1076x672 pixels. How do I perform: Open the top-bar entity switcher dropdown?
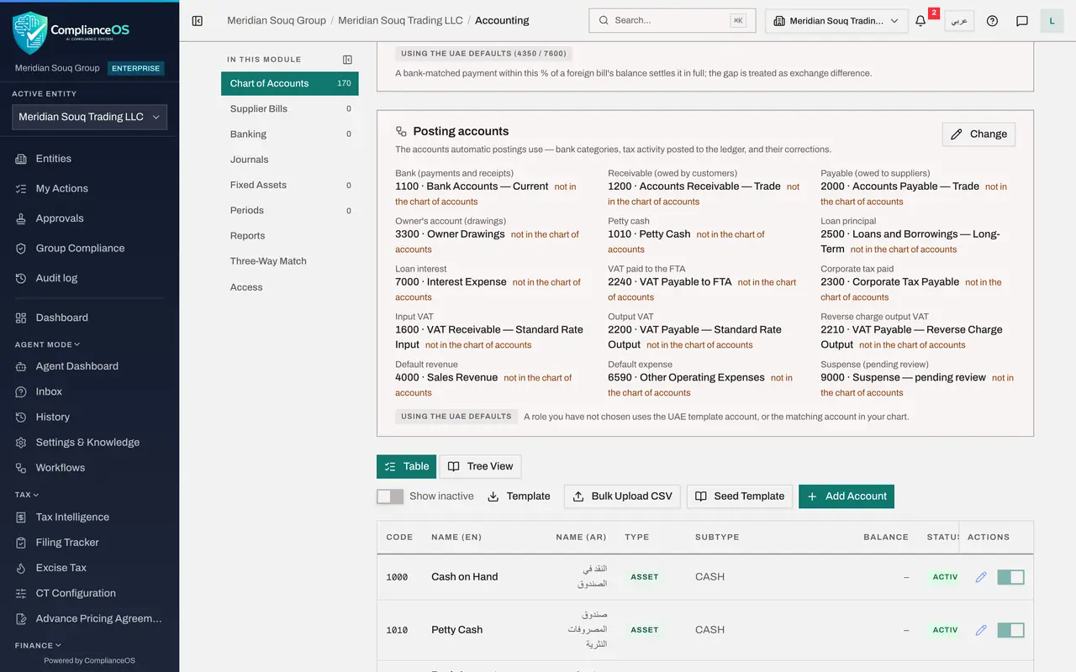coord(836,21)
